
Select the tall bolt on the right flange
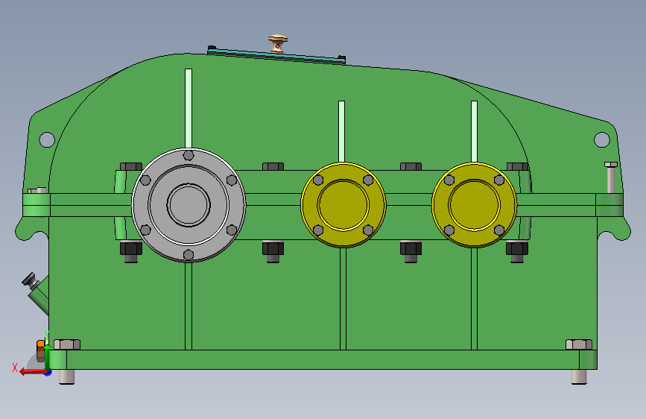pyautogui.click(x=611, y=177)
